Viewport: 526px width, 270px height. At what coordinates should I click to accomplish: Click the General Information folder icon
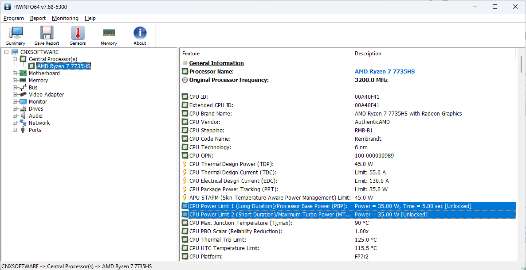185,63
